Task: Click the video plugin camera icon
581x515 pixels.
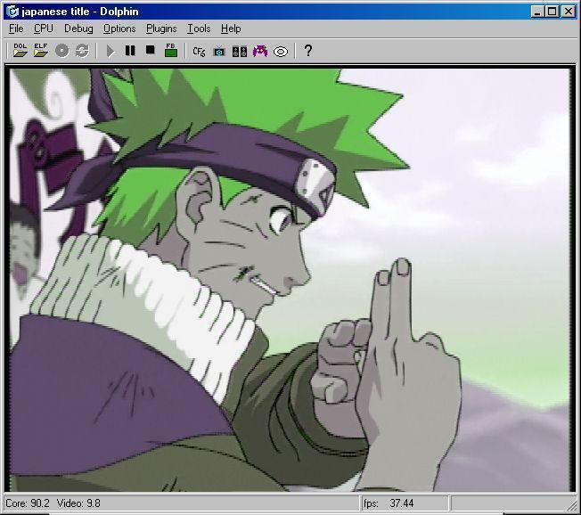Action: (x=219, y=51)
